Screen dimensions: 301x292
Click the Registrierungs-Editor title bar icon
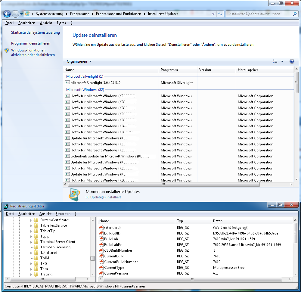[x=6, y=206]
